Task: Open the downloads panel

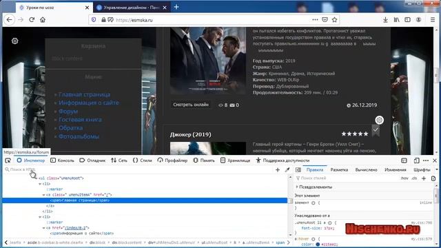Action: 385,20
